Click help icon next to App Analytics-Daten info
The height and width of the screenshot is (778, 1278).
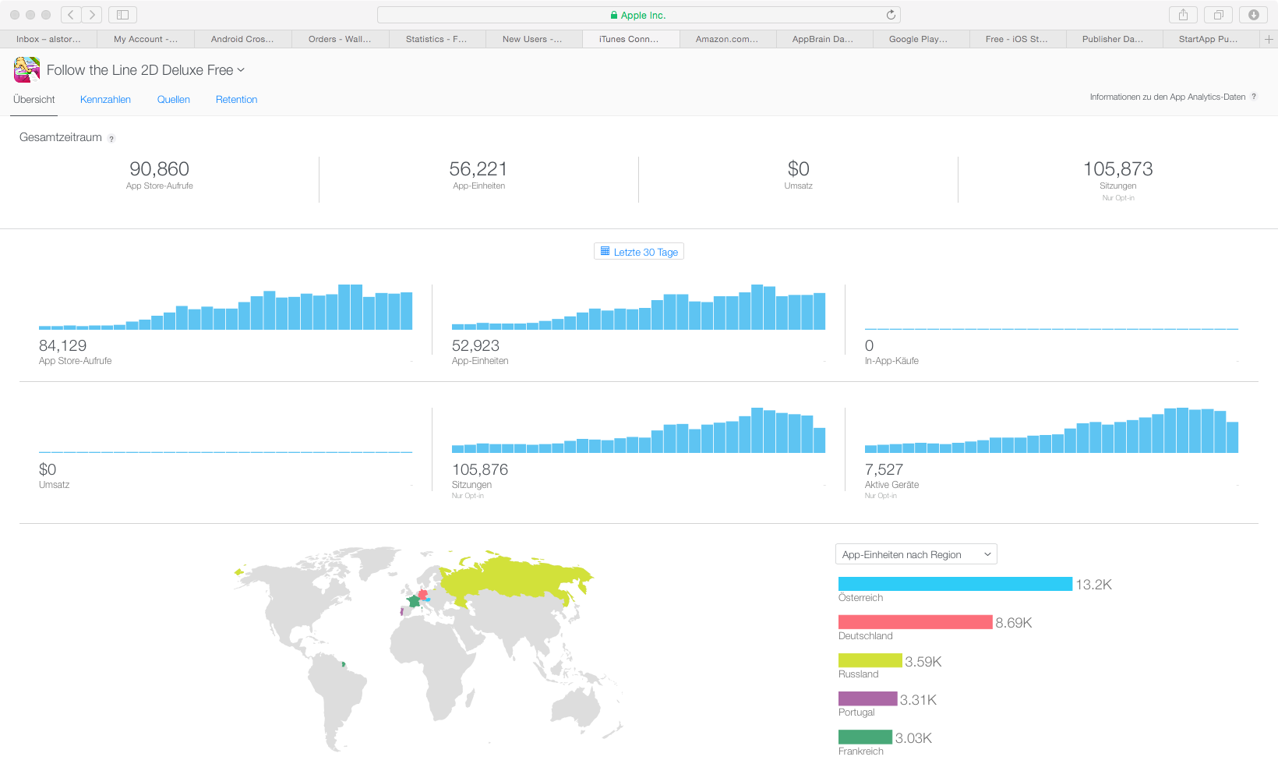pos(1254,97)
